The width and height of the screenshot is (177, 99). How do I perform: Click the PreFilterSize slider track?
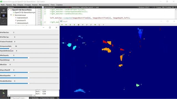[x=29, y=35]
